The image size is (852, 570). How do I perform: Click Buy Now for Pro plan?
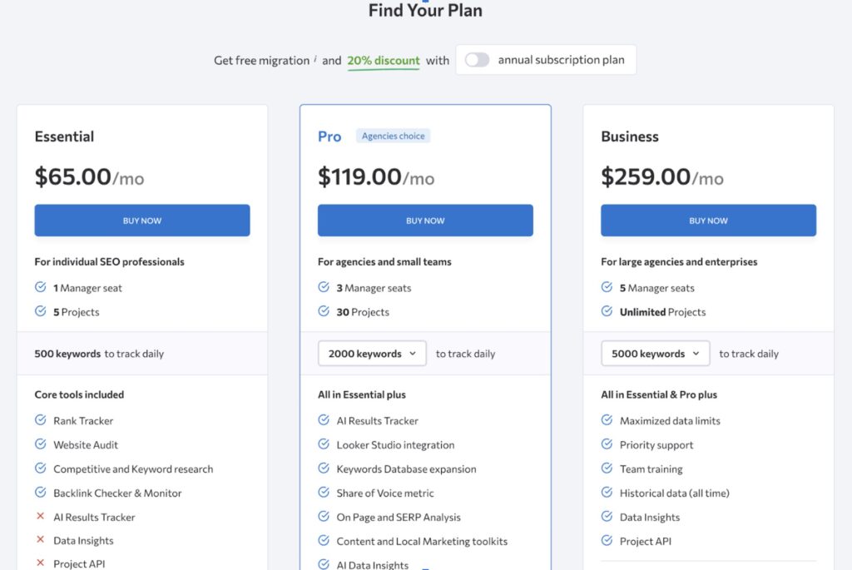tap(425, 221)
